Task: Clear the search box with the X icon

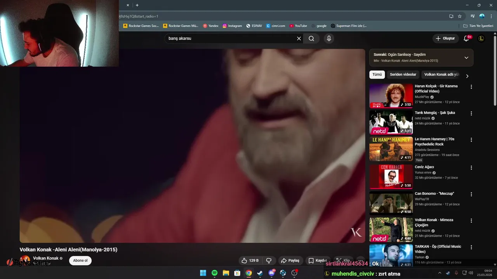Action: (299, 38)
